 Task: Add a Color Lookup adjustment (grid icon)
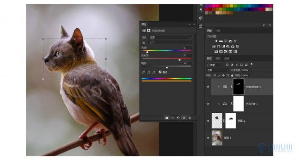click(238, 46)
